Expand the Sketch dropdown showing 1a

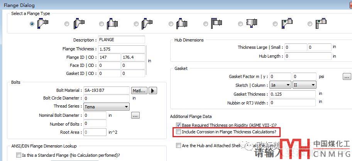[x=280, y=85]
